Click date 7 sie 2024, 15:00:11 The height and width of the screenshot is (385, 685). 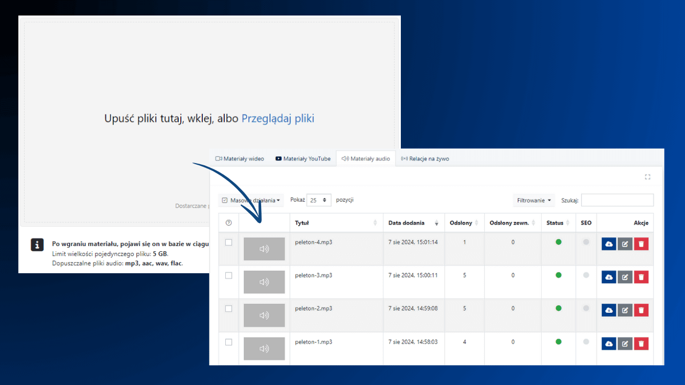point(413,275)
